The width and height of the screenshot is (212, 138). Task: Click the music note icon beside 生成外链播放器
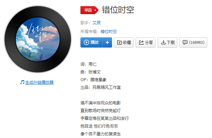[22, 82]
